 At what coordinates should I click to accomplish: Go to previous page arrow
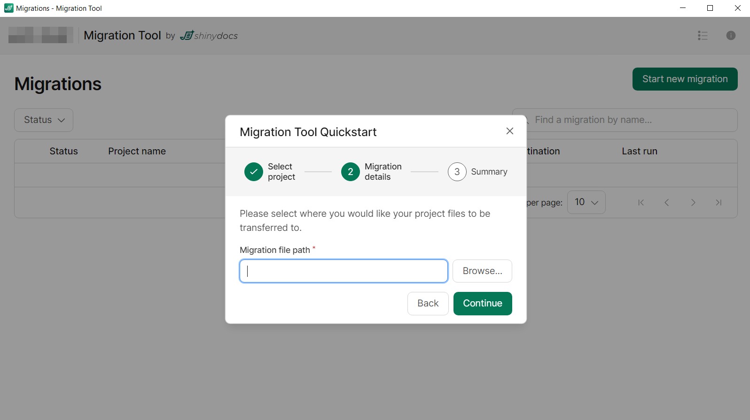tap(667, 203)
